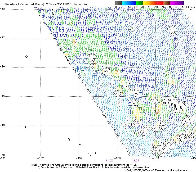Click the -156 longitude axis label
196x172 pixels.
point(117,158)
